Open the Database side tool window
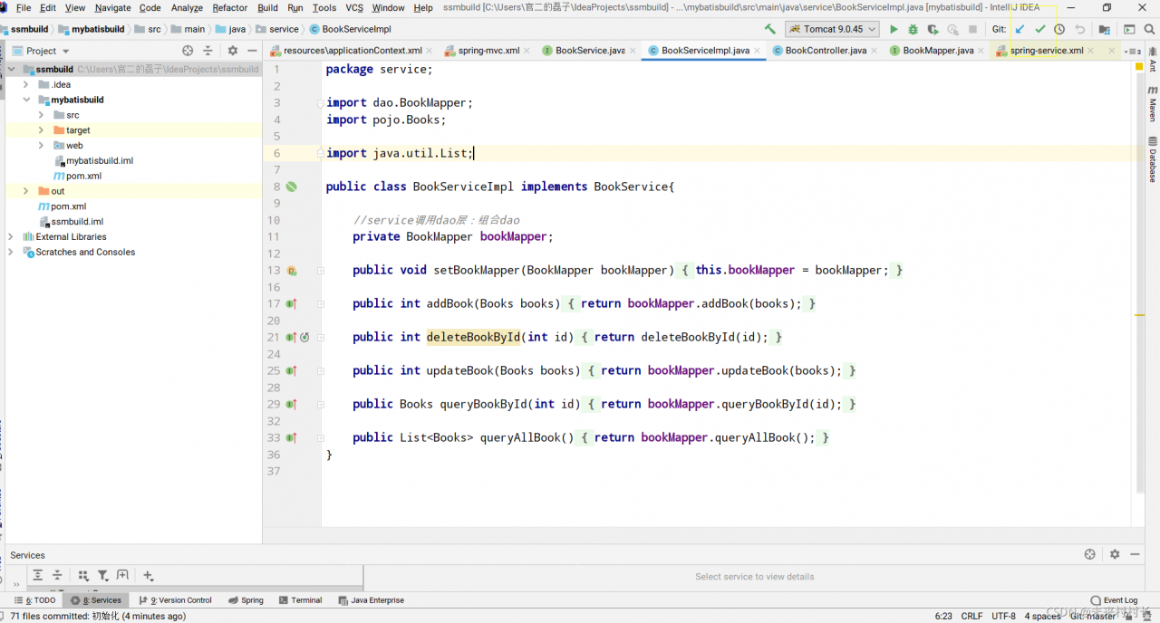This screenshot has height=623, width=1160. point(1152,159)
